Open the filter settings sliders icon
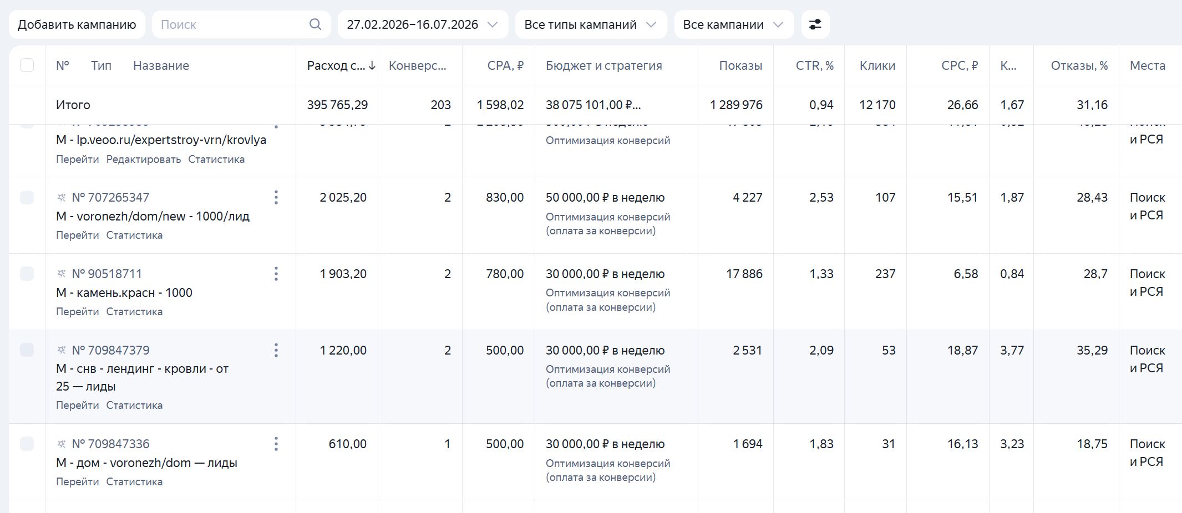The image size is (1182, 513). pyautogui.click(x=815, y=24)
